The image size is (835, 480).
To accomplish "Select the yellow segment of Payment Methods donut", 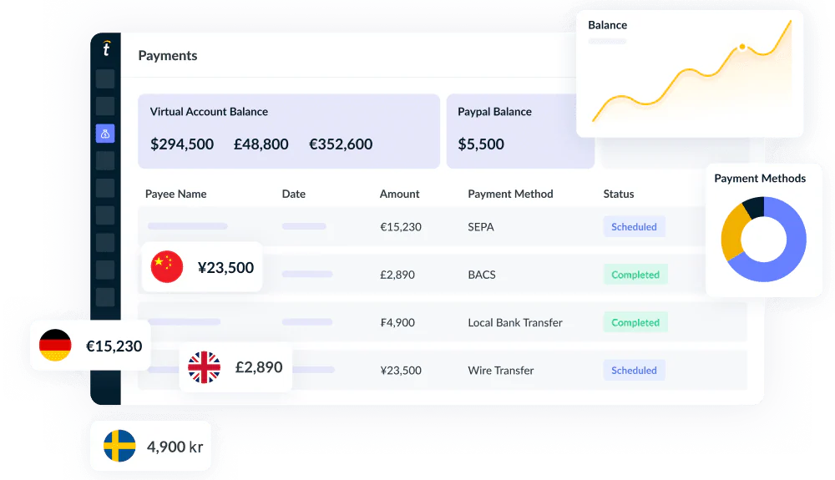I will pos(732,231).
